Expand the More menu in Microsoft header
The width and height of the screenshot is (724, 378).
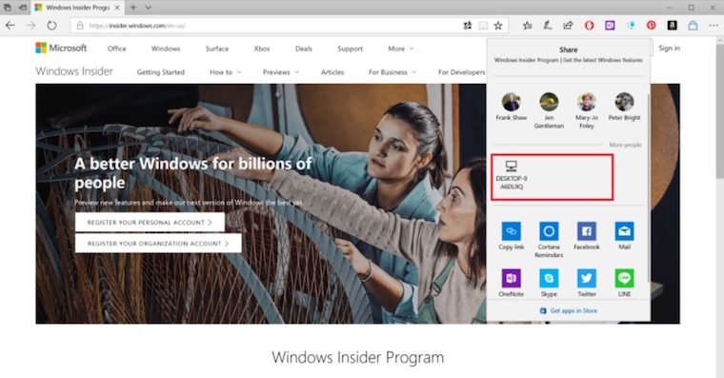coord(401,49)
